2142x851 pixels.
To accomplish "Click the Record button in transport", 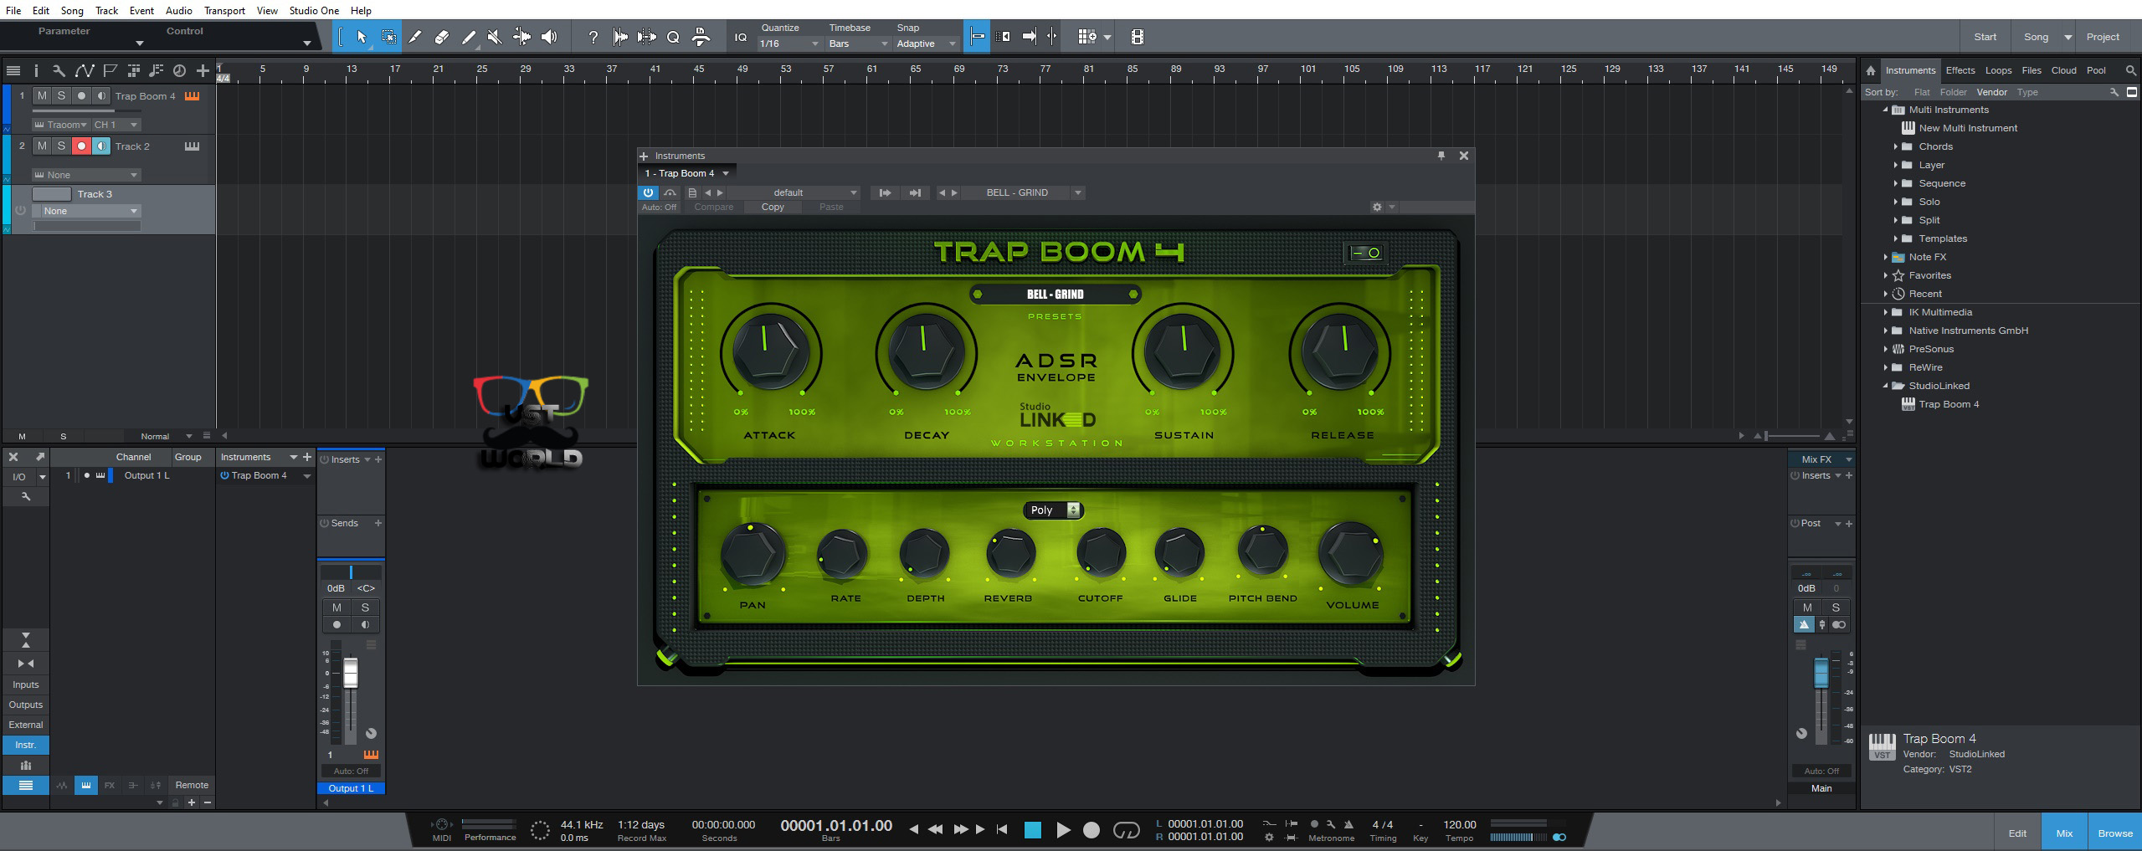I will 1092,830.
